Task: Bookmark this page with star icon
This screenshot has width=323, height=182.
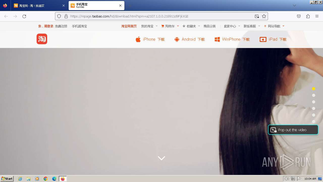Action: 264,16
